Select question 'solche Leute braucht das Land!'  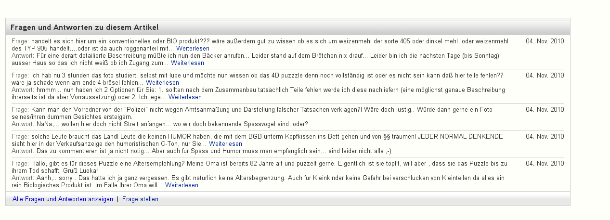(x=257, y=140)
